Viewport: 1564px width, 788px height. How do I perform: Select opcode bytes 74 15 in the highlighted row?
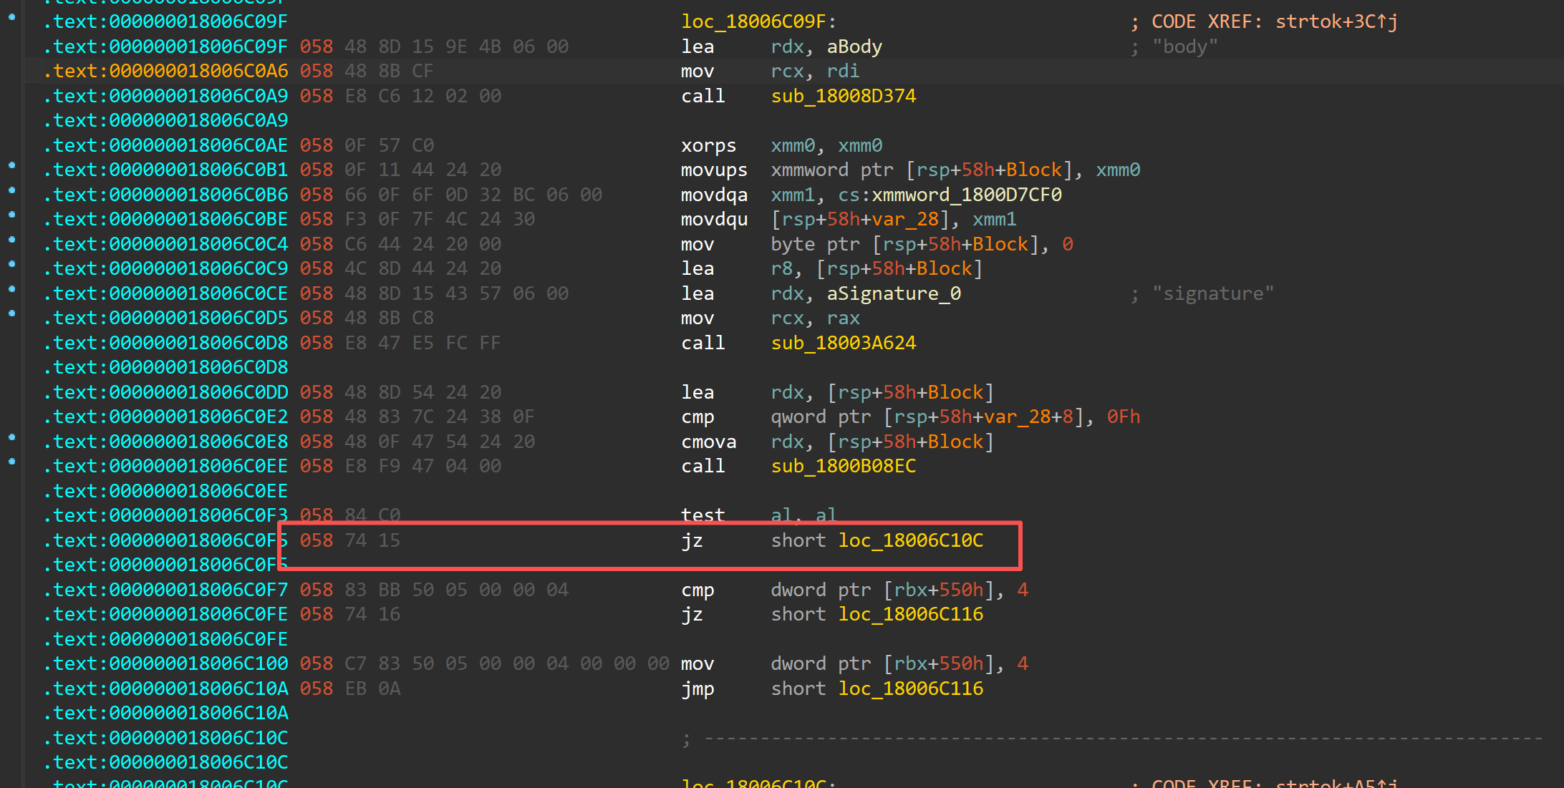pos(372,540)
